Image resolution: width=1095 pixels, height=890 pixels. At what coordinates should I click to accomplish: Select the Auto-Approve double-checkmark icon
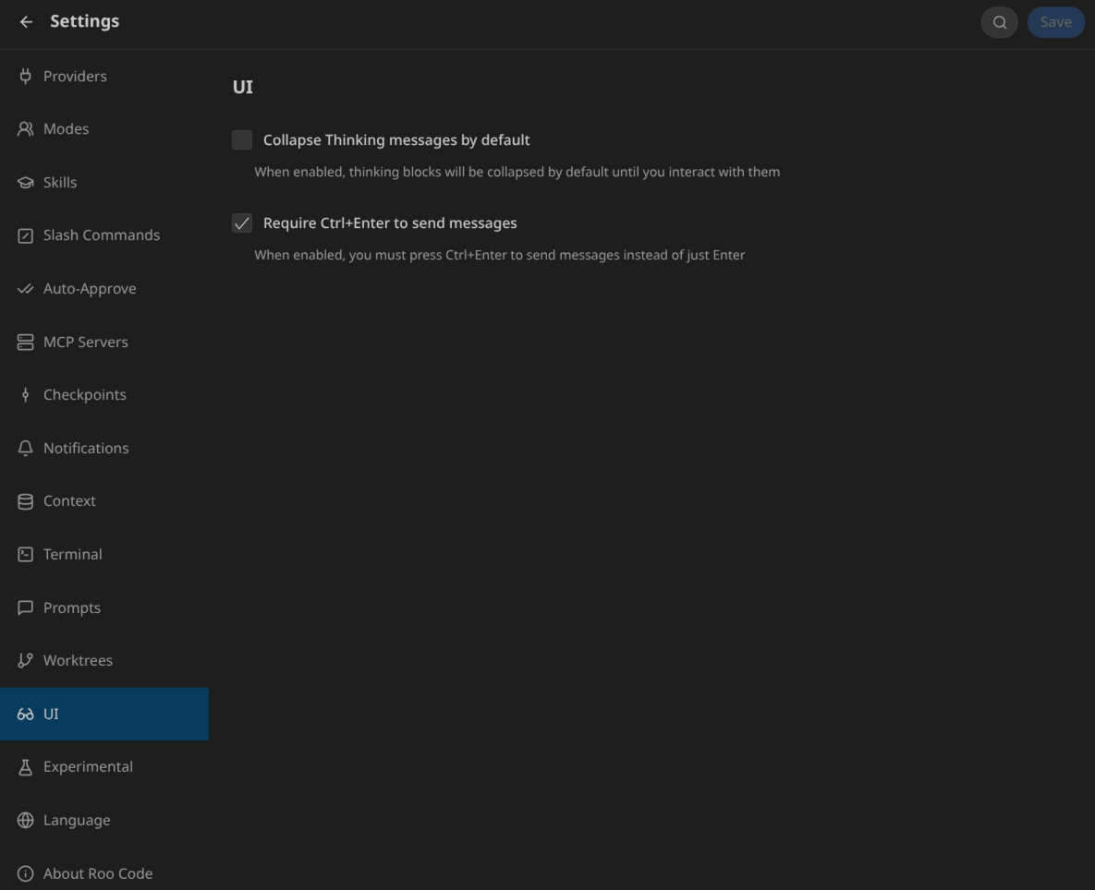[x=25, y=288]
